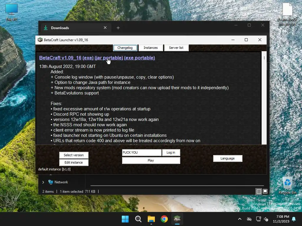Viewport: 302px width, 226px height.
Task: Minimize the BetaCraft Launcher window
Action: [x=233, y=40]
